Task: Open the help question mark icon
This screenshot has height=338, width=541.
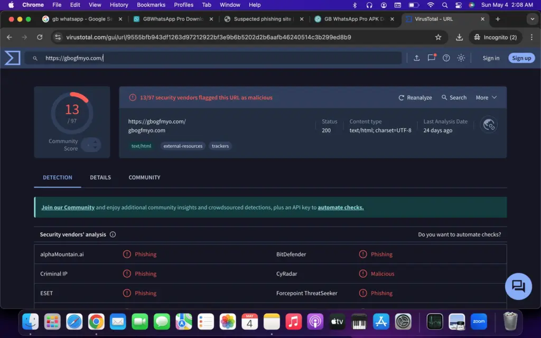Action: point(446,58)
